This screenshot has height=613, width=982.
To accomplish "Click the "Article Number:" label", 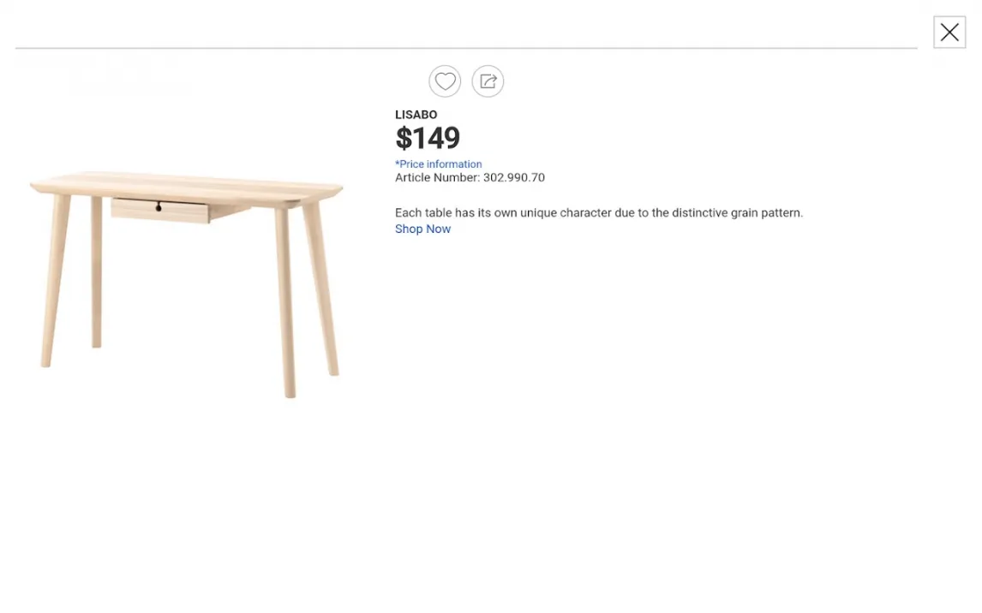I will click(x=437, y=178).
